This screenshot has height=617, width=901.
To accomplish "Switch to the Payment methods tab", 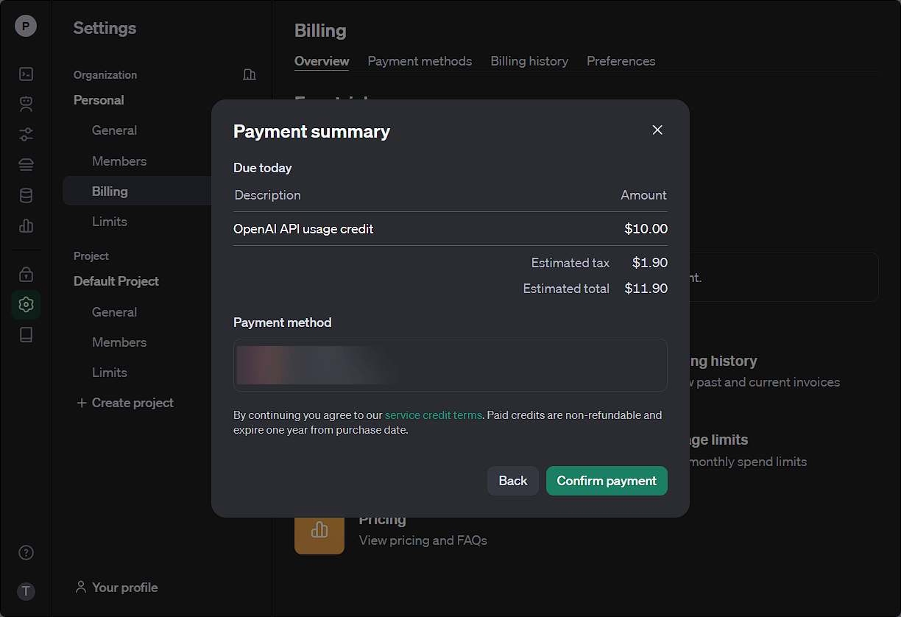I will (x=420, y=61).
